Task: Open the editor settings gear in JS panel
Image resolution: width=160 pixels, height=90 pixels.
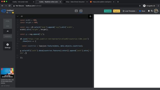Action: click(90, 16)
